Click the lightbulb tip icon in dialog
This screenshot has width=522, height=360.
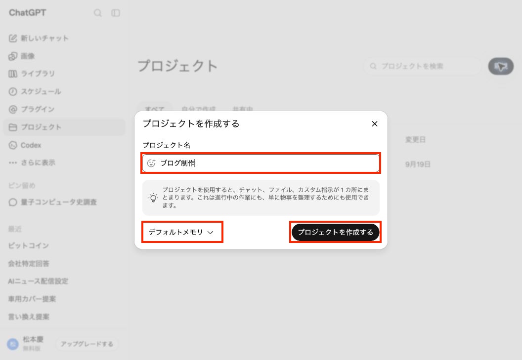coord(153,198)
